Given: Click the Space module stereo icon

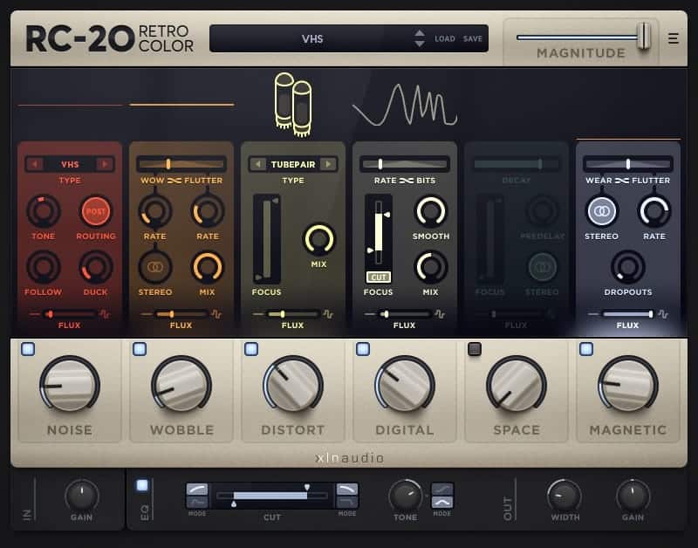Looking at the screenshot, I should click(x=542, y=267).
